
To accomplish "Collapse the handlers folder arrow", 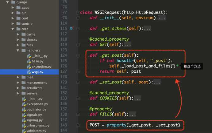I will (x=18, y=50).
